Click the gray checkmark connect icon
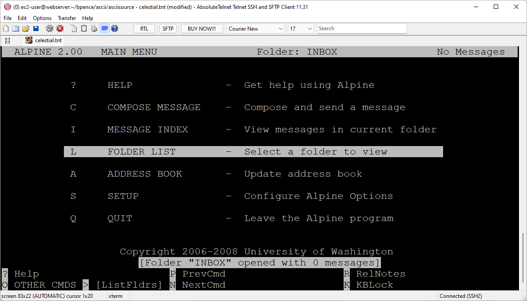Image resolution: width=527 pixels, height=301 pixels. click(50, 28)
